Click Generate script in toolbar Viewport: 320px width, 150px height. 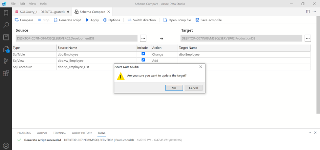click(67, 20)
